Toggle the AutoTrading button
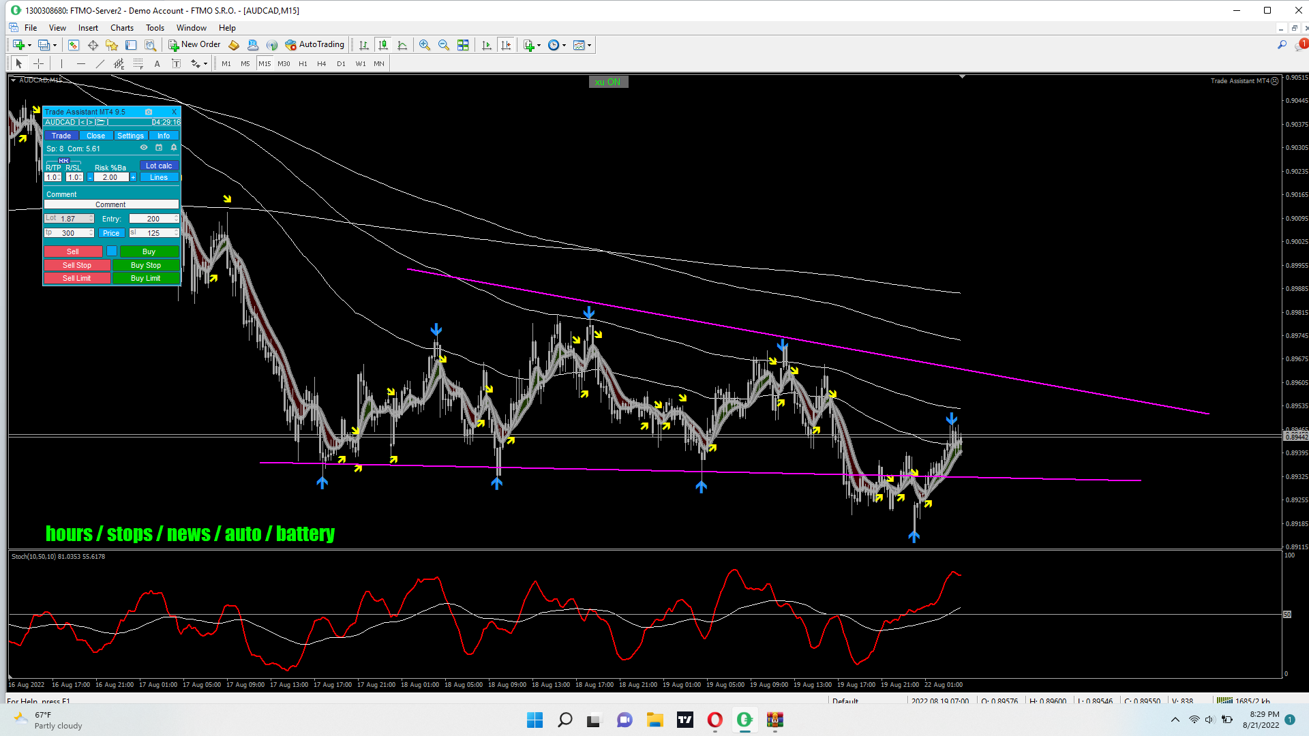 [x=315, y=45]
